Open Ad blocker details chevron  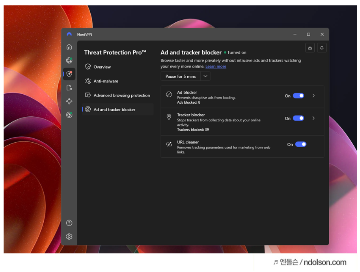(x=313, y=96)
